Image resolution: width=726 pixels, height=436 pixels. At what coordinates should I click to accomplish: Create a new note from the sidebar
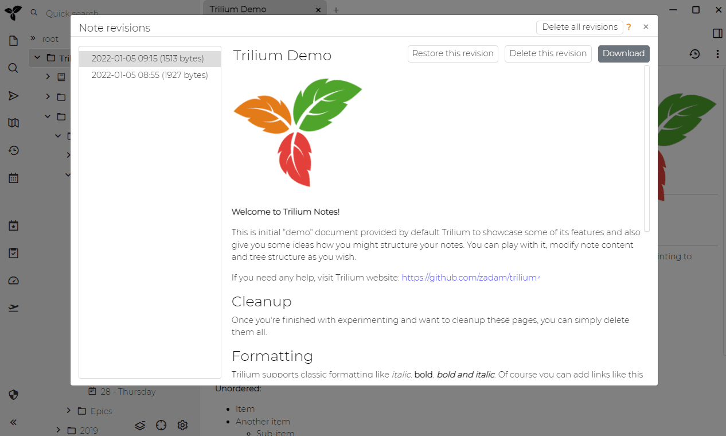pyautogui.click(x=13, y=40)
